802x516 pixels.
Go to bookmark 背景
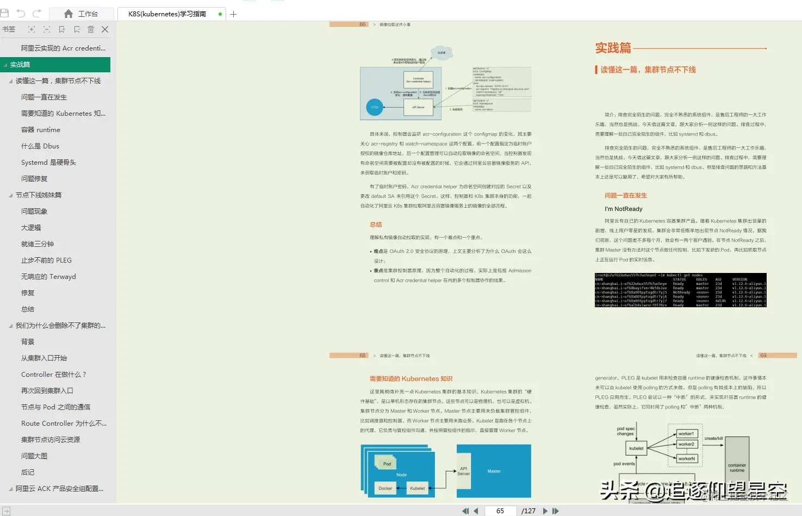point(28,342)
